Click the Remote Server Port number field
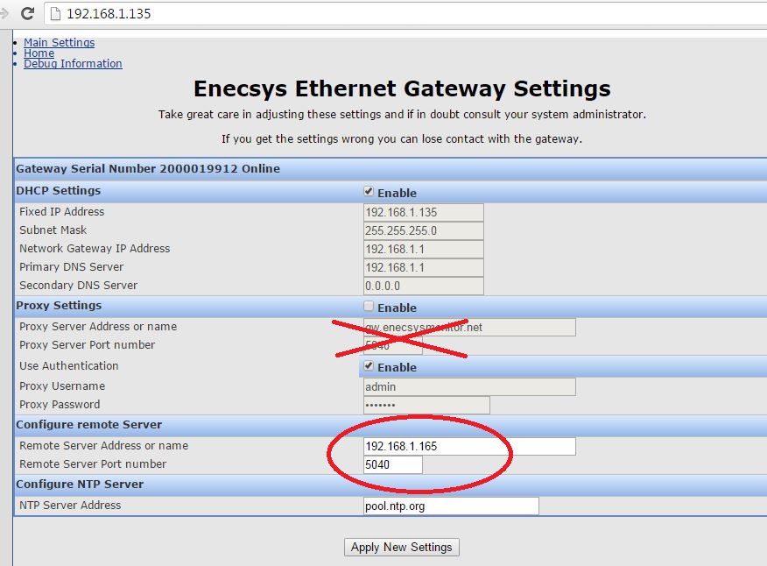This screenshot has width=767, height=566. (393, 464)
